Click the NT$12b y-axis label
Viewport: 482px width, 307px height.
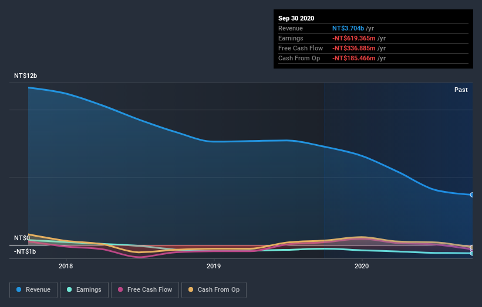point(25,76)
